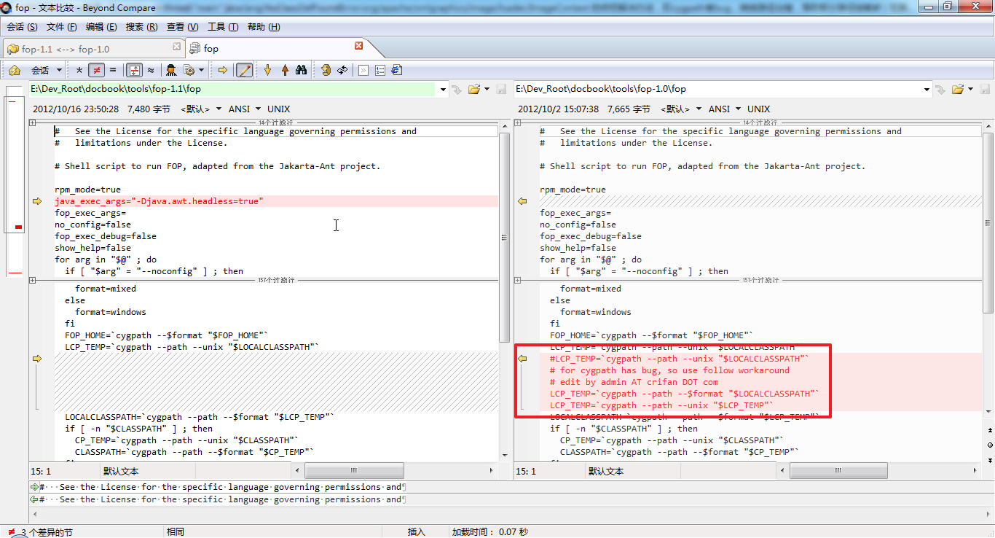Screen dimensions: 995x538
Task: Click the right file path field fop-1.0
Action: (719, 89)
